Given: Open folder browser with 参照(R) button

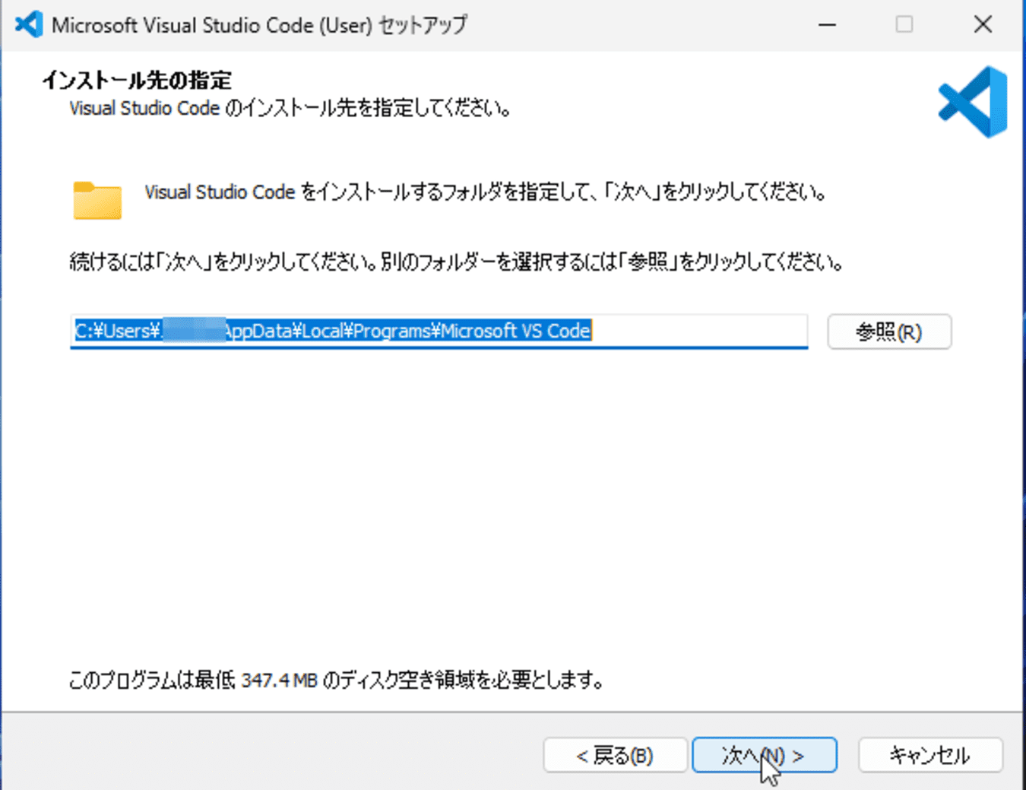Looking at the screenshot, I should pos(889,332).
